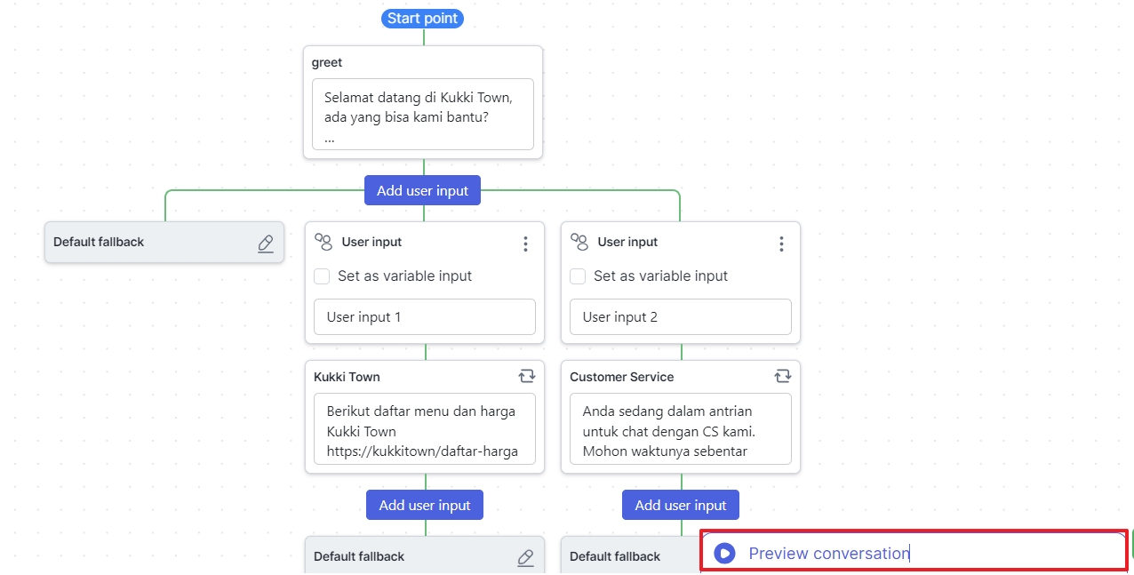Click the people icon on User input 2 node
Screen dimensions: 1134x575
pyautogui.click(x=580, y=241)
